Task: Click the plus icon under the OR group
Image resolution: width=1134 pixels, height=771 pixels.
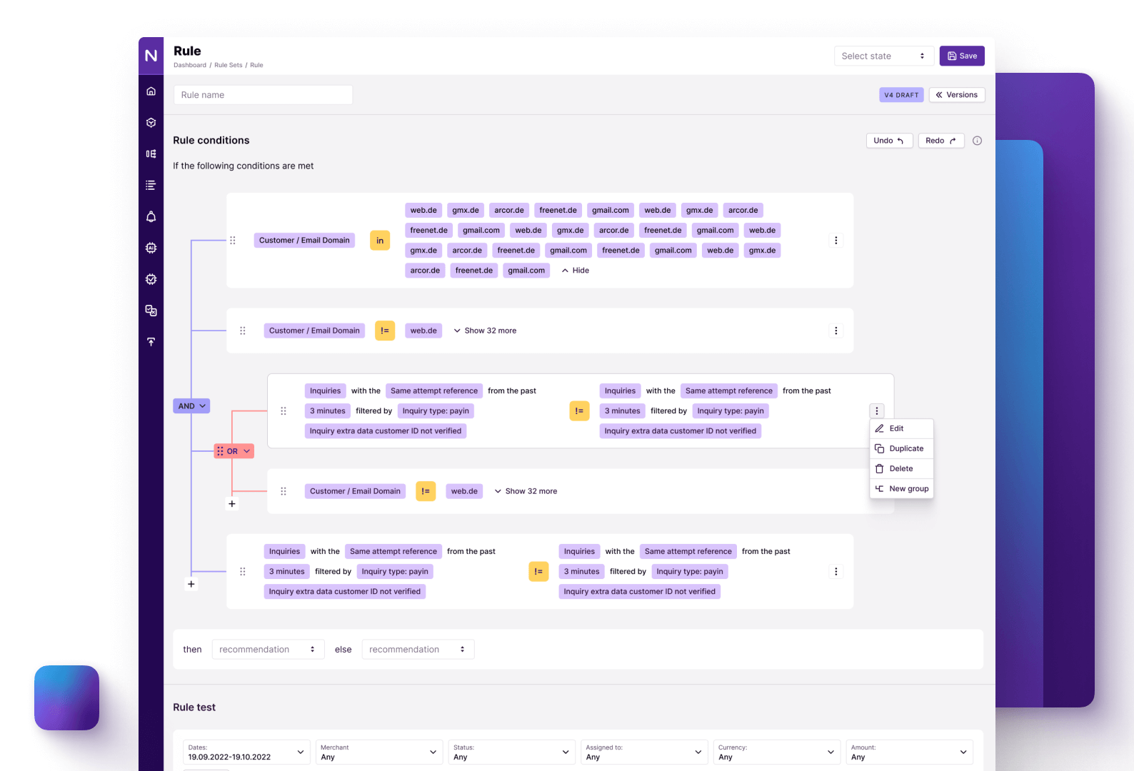Action: click(x=231, y=504)
